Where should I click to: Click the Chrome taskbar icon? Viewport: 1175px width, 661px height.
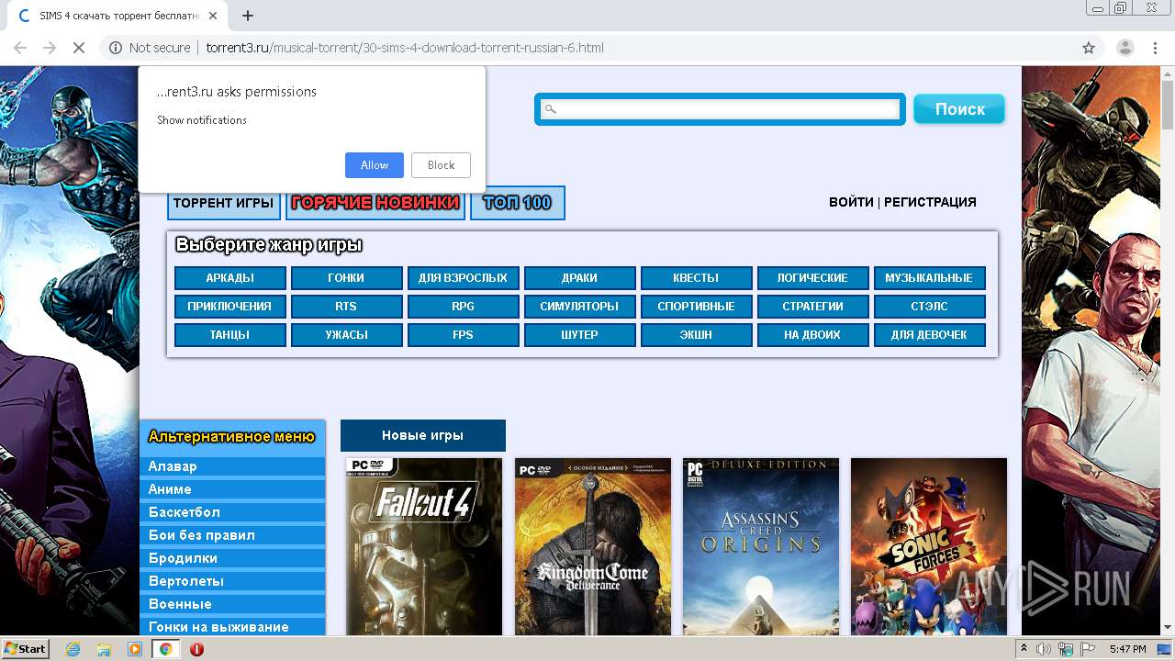166,649
